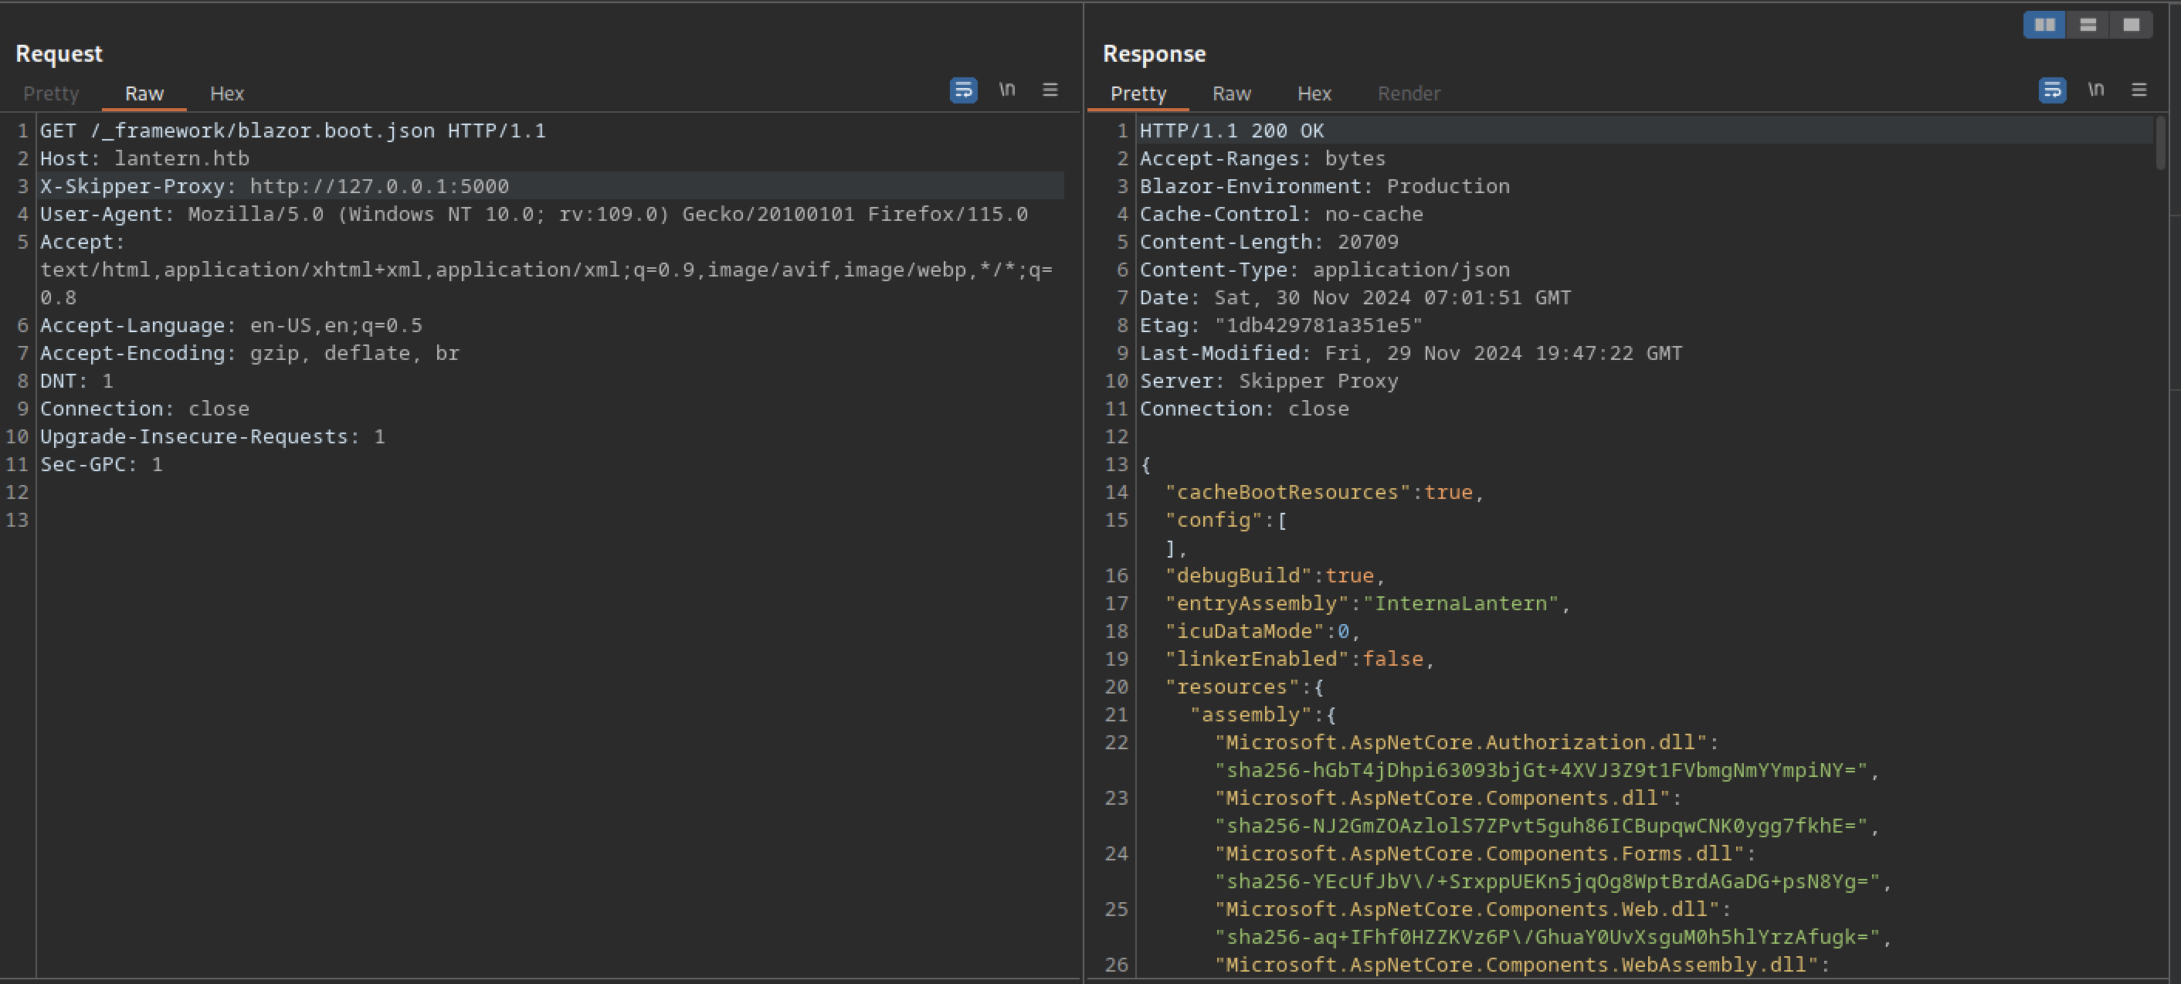
Task: Select the Response Pretty tab
Action: coord(1138,93)
